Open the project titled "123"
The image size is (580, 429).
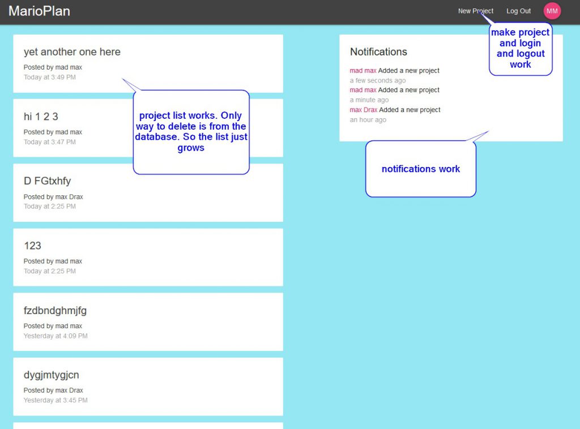coord(32,246)
